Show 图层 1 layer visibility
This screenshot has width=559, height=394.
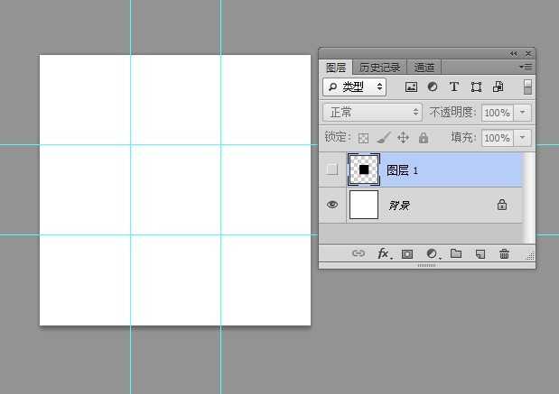coord(332,170)
